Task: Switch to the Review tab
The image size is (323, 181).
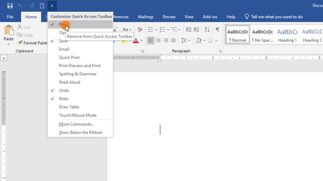Action: tap(169, 17)
